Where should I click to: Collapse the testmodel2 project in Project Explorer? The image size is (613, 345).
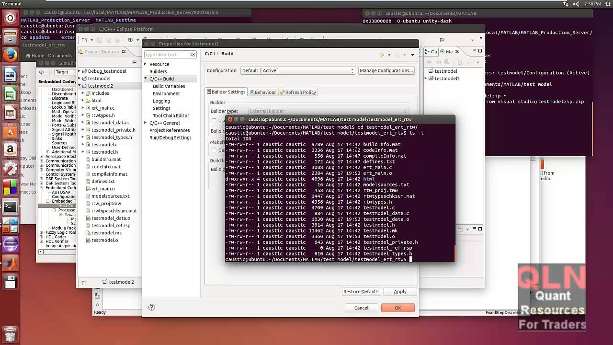point(79,86)
